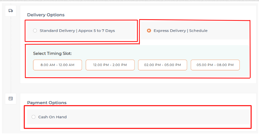Choose the 02.00 PM - 05.00 PM slot

tap(162, 65)
